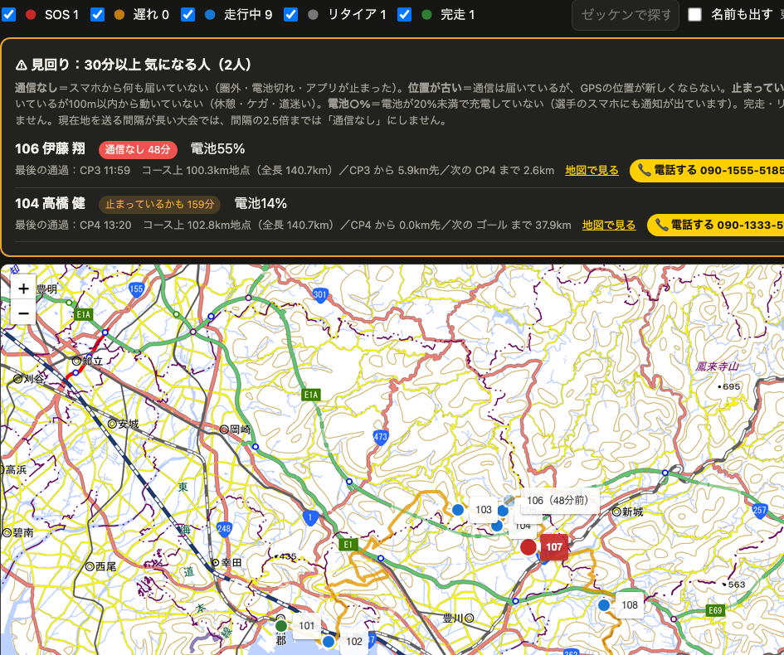Click the red 107 SOS map label
Viewport: 784px width, 655px height.
coord(554,547)
